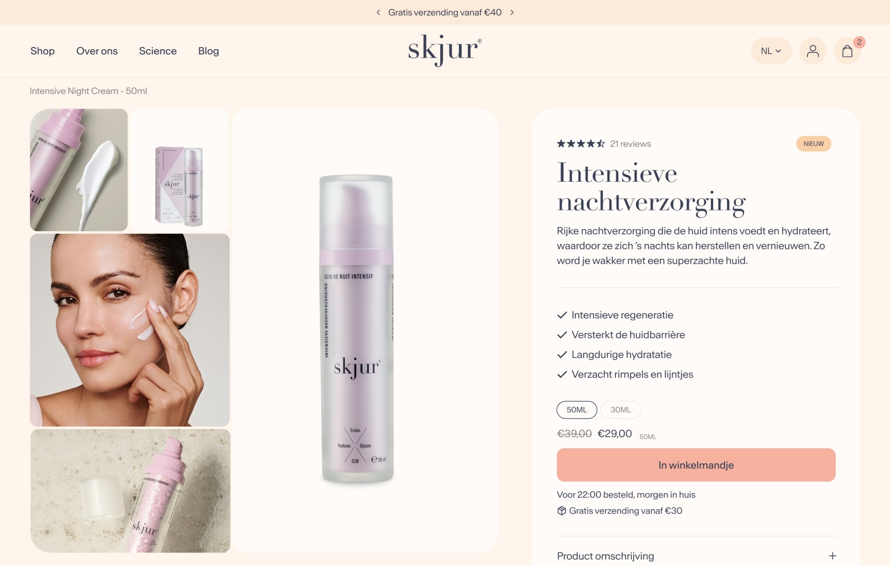Select the 30ML size option
Image resolution: width=890 pixels, height=566 pixels.
coord(621,410)
